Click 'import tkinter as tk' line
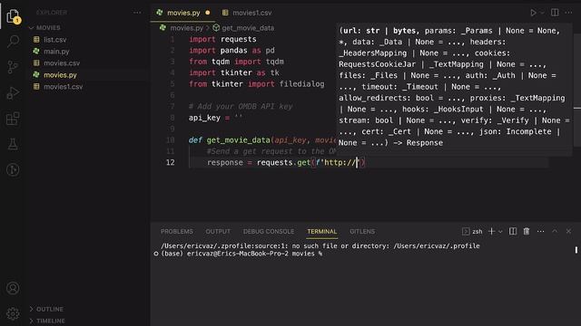The height and width of the screenshot is (326, 581). pos(234,72)
